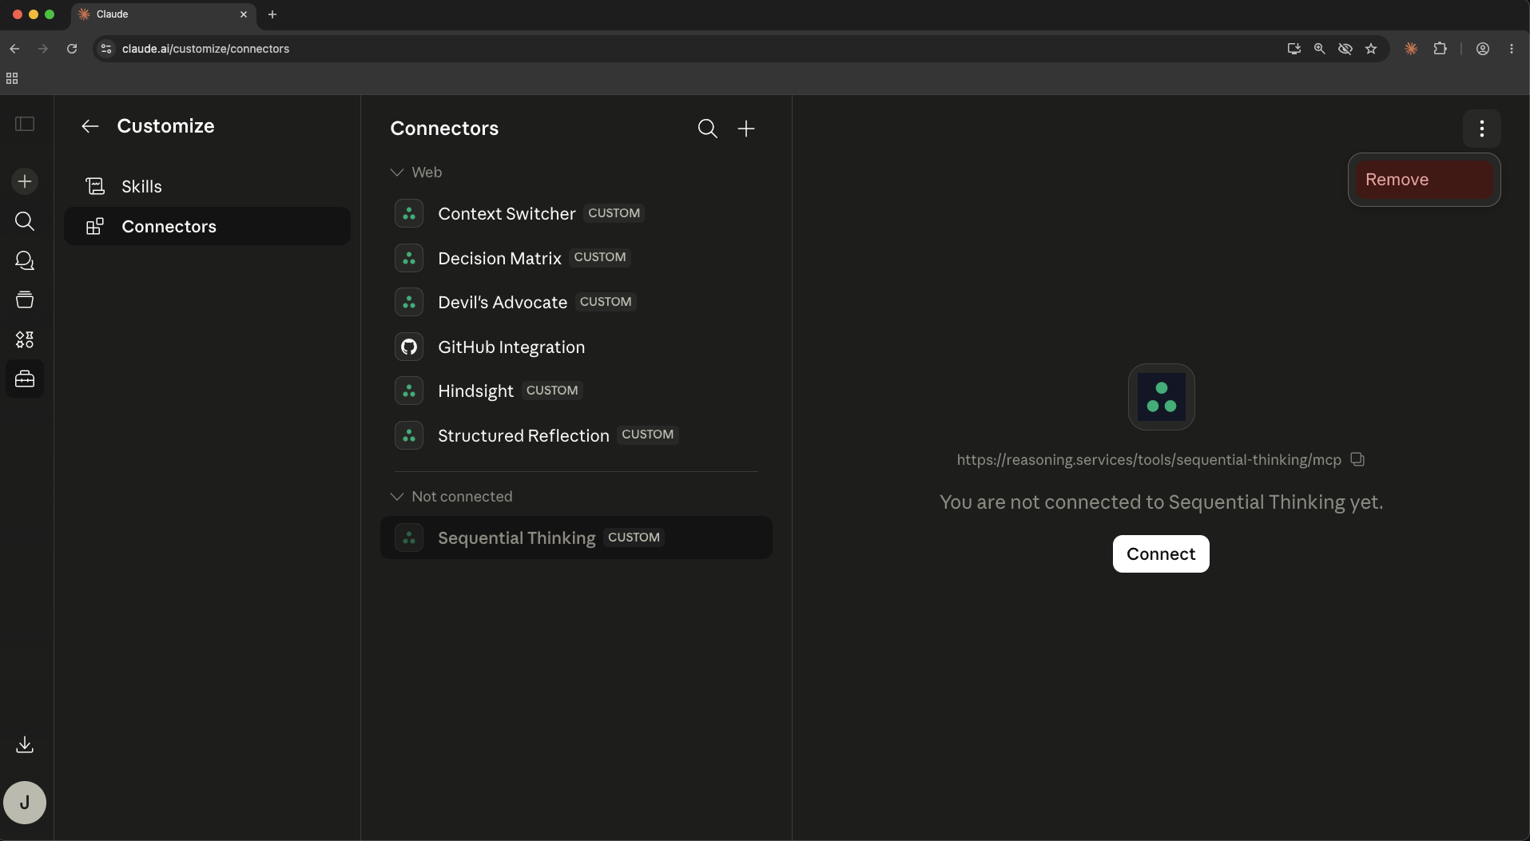
Task: Search connectors with magnifier icon
Action: (707, 129)
